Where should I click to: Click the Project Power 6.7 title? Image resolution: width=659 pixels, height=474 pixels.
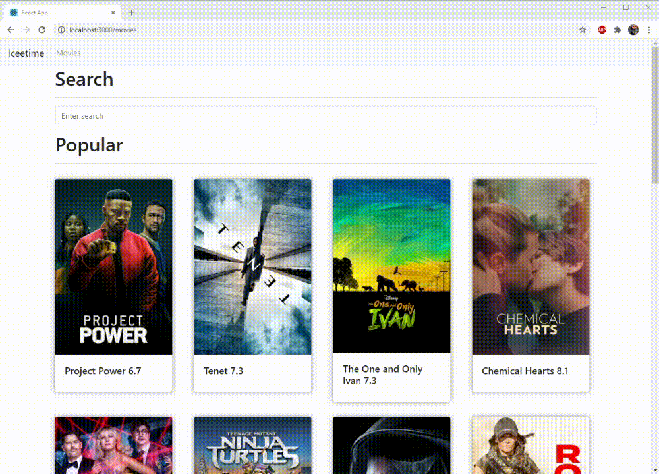tap(103, 371)
